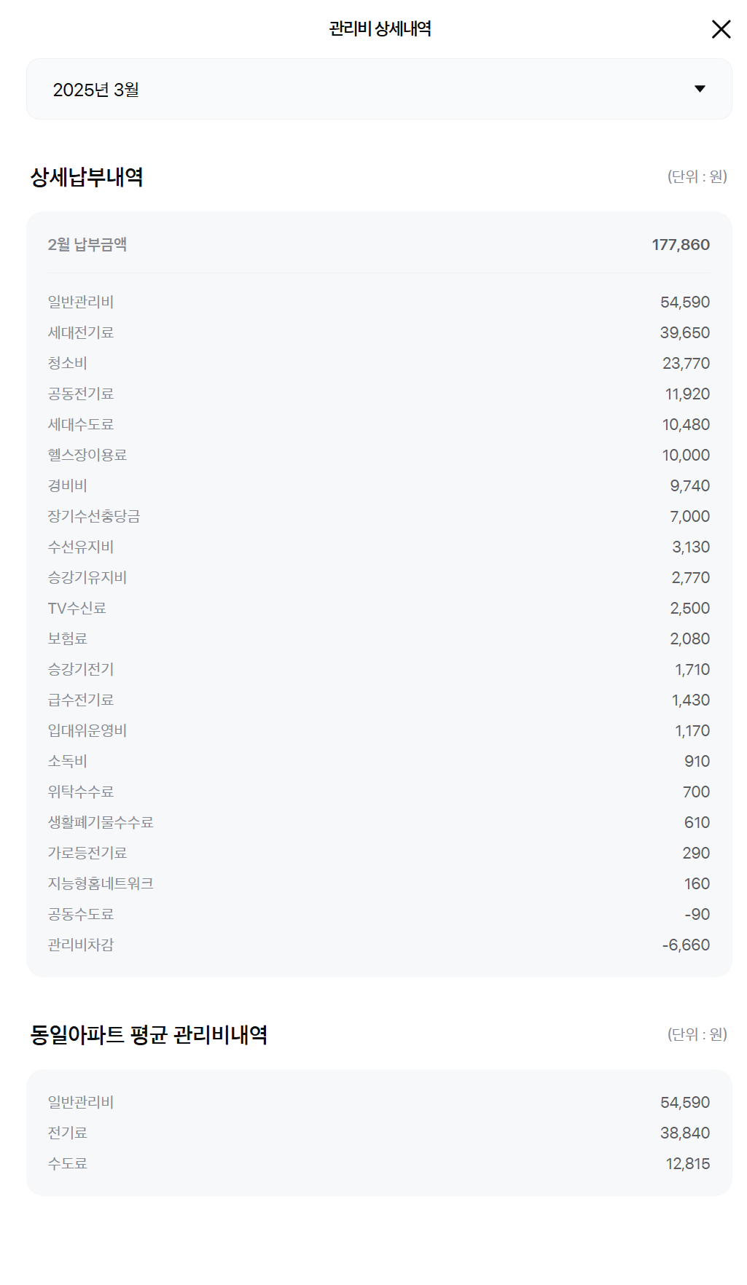Image resolution: width=747 pixels, height=1285 pixels.
Task: Select the 세대전기료 item
Action: [379, 332]
